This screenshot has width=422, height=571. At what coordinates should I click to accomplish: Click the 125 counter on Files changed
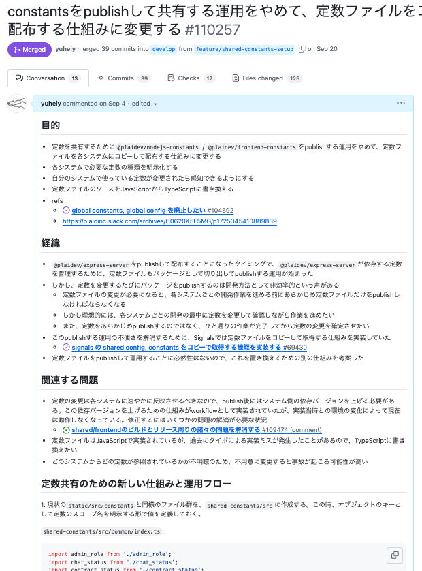pos(295,78)
